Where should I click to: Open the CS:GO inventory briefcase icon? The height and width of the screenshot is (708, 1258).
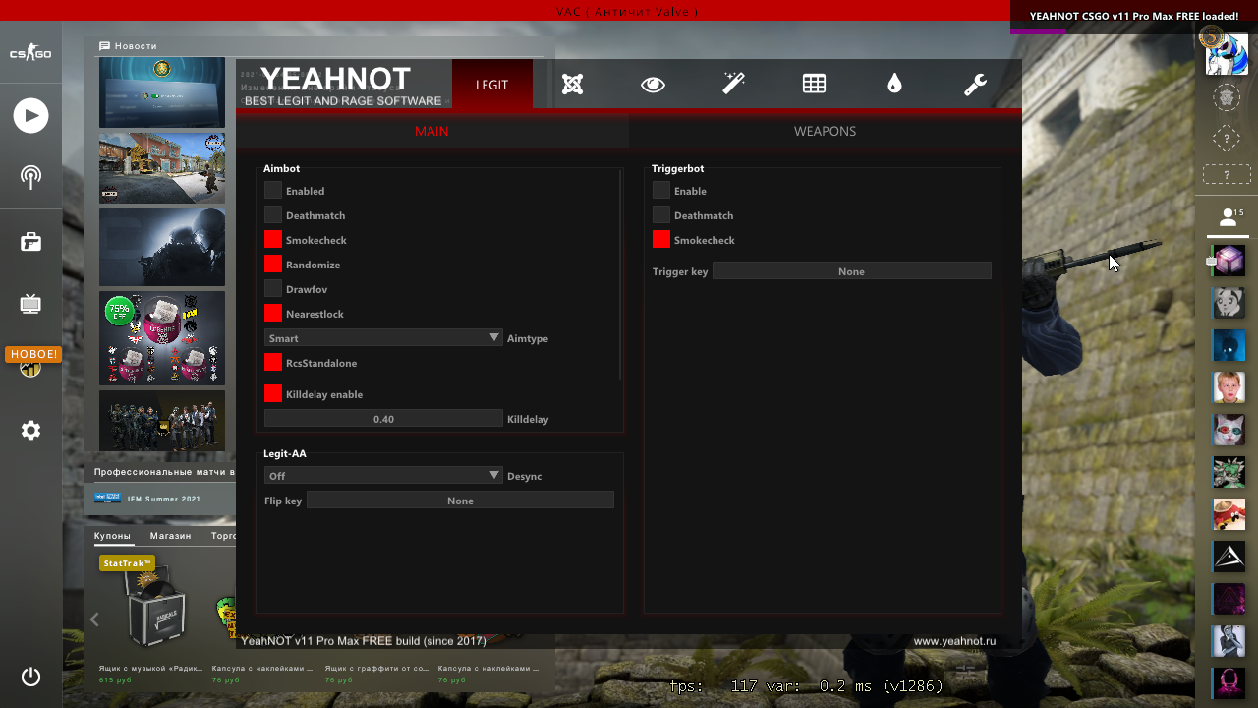[30, 242]
